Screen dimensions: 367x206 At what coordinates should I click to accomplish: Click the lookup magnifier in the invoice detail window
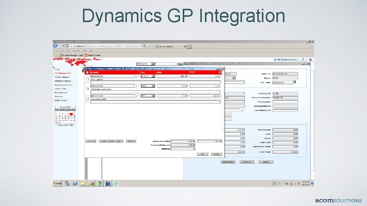pyautogui.click(x=242, y=110)
